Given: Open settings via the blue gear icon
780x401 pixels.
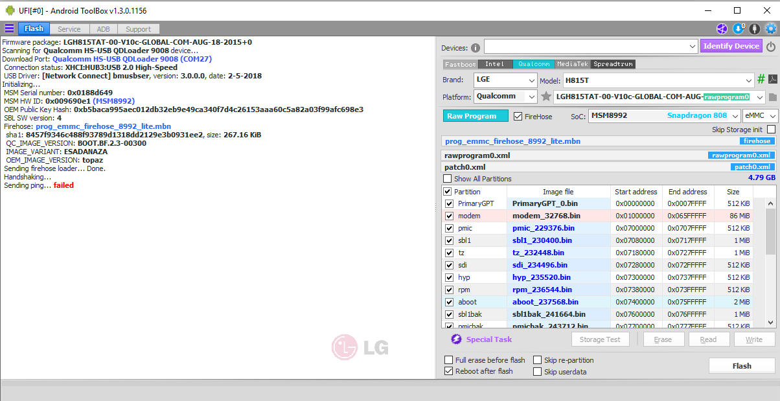Looking at the screenshot, I should (771, 29).
